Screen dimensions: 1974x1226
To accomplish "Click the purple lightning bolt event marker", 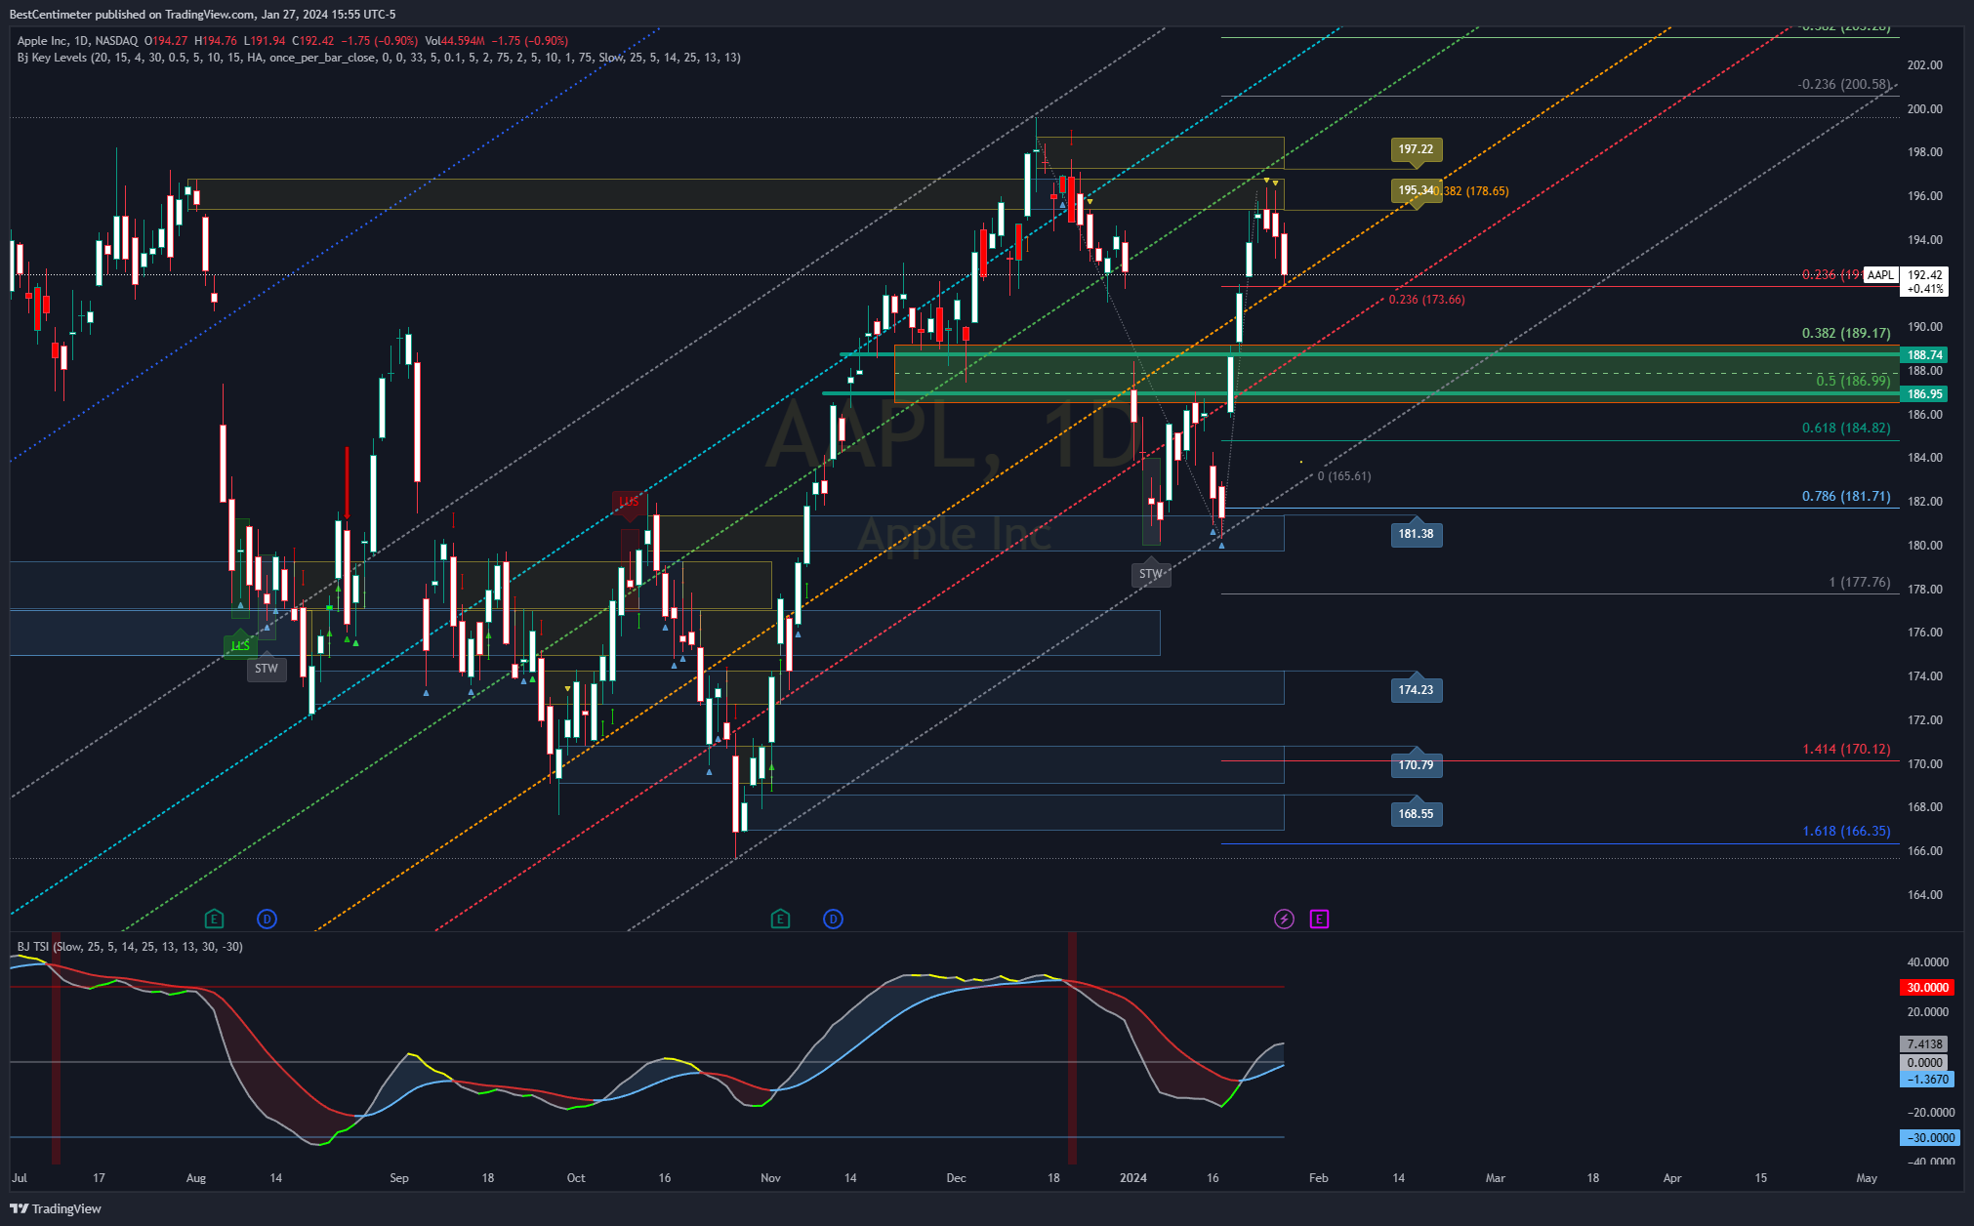I will click(x=1284, y=919).
